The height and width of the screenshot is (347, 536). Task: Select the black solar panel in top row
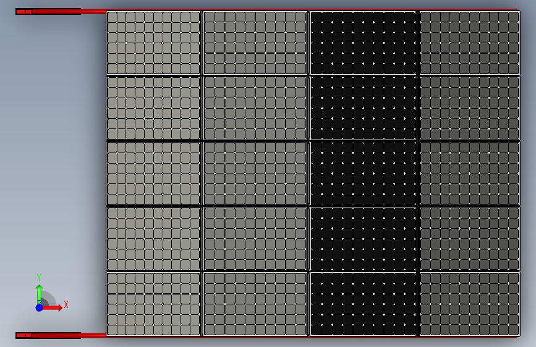tap(364, 43)
